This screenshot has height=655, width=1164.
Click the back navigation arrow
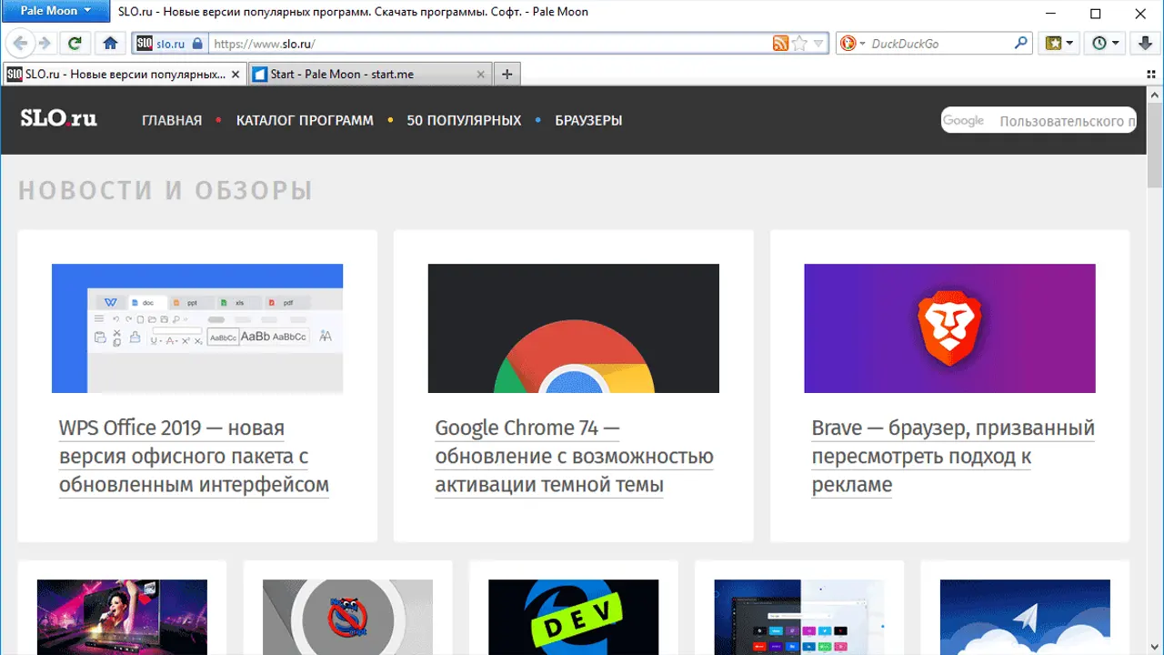(20, 43)
